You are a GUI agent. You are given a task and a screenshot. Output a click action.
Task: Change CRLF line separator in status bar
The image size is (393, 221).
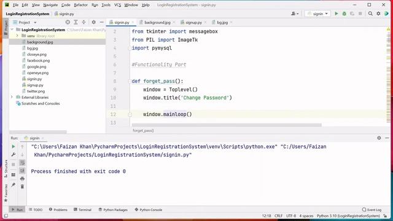tap(278, 215)
